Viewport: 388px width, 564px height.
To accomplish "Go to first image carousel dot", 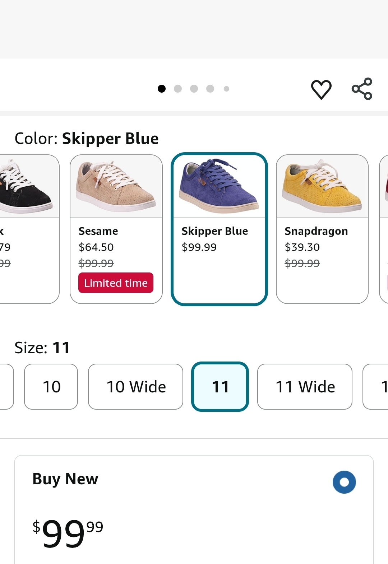I will pos(162,89).
